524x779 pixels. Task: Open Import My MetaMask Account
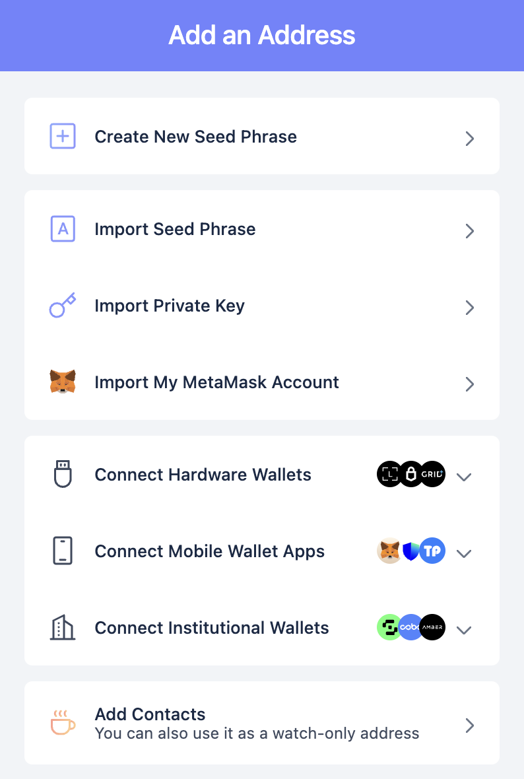(262, 382)
